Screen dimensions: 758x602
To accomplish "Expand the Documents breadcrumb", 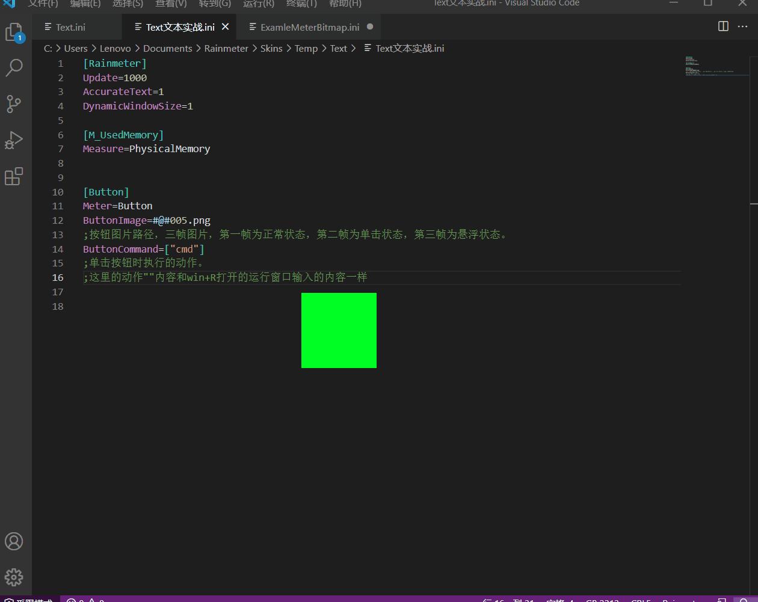I will pyautogui.click(x=167, y=48).
